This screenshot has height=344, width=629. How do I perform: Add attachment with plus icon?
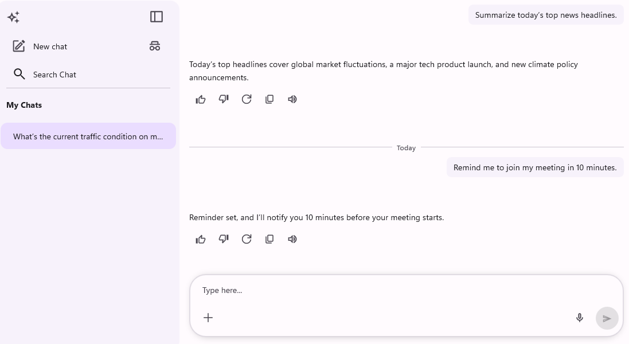point(208,318)
